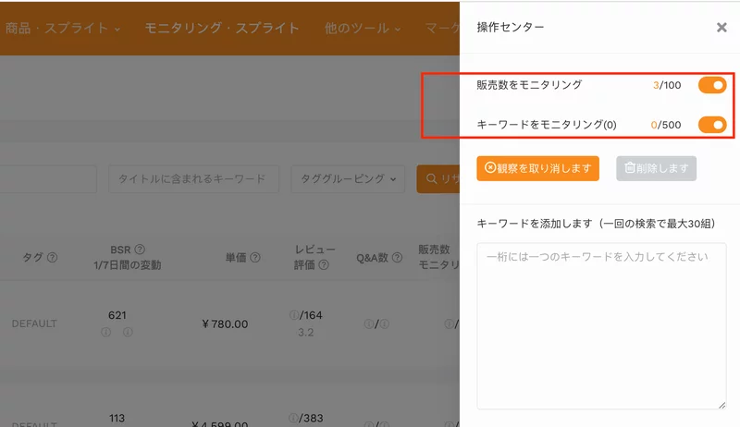This screenshot has width=740, height=427.
Task: Close the 操作センター panel
Action: tap(721, 28)
